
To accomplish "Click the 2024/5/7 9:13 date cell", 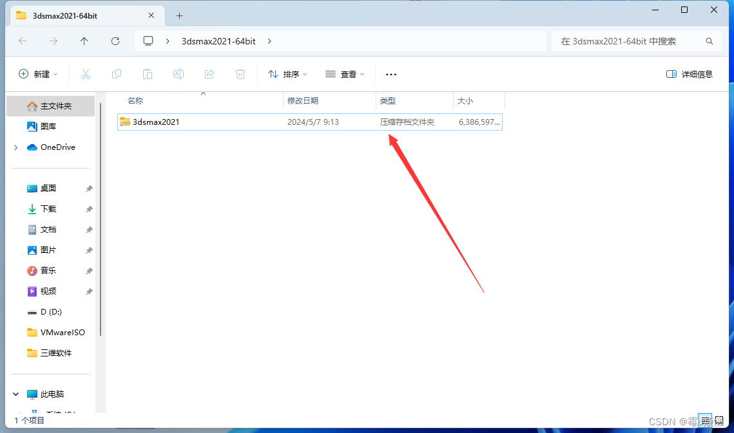I will tap(313, 122).
